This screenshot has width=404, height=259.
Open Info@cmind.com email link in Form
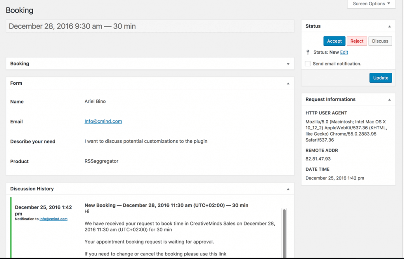coord(103,121)
